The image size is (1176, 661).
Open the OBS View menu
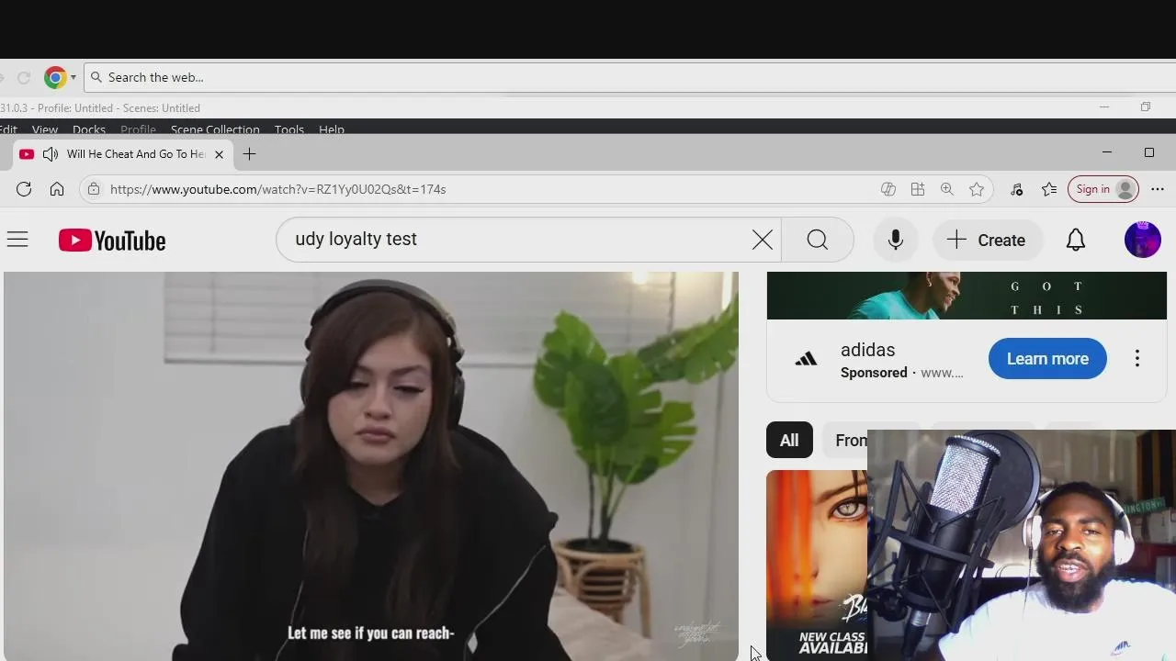[x=44, y=129]
